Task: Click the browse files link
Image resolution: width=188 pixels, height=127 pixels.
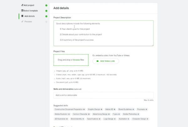Action: tap(76, 60)
